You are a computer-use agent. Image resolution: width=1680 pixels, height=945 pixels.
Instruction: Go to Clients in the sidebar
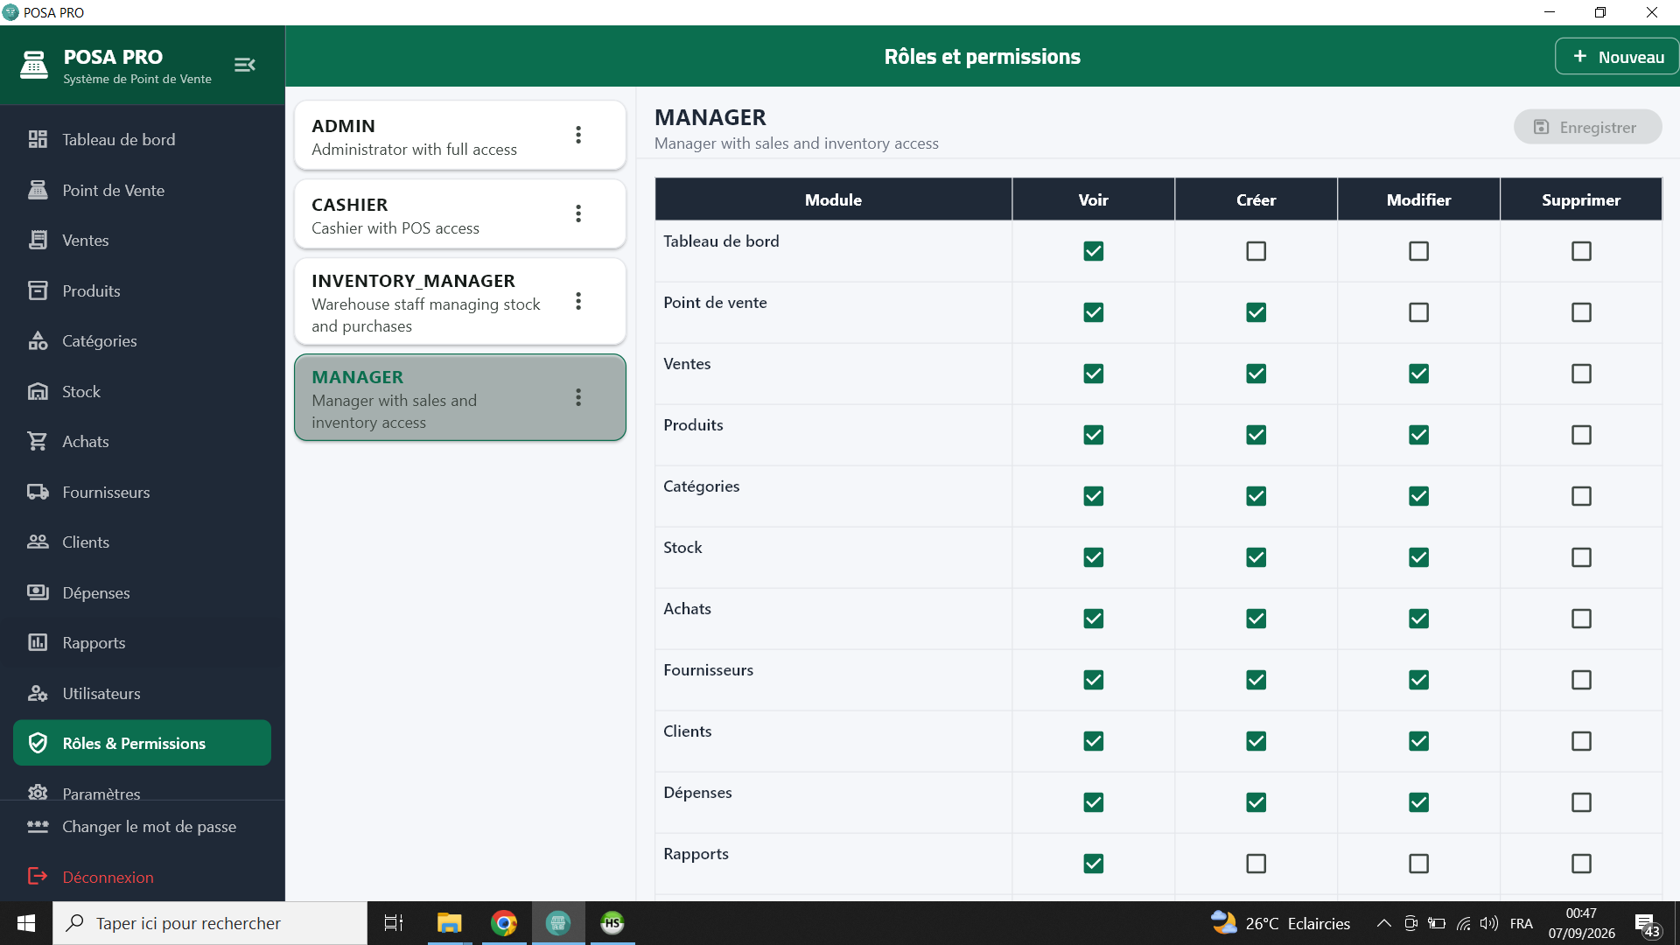click(143, 542)
